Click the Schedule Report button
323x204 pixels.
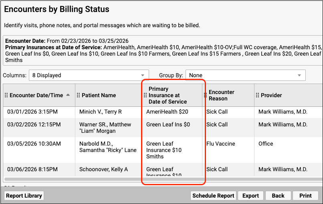213,196
